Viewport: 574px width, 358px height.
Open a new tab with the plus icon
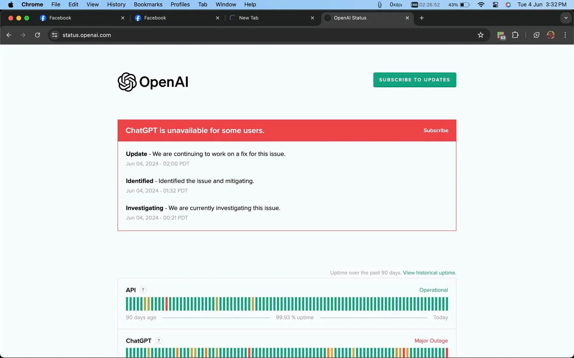[422, 18]
